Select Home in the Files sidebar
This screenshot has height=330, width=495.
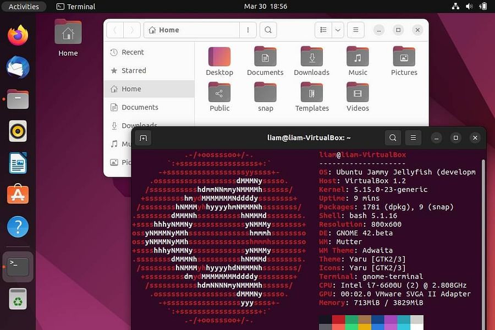click(131, 89)
